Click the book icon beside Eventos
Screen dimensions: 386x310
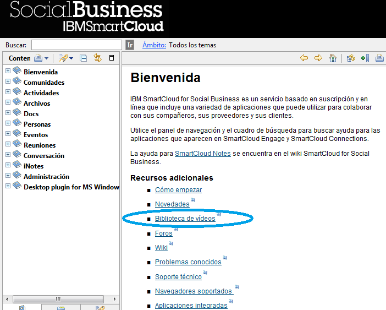pos(17,133)
